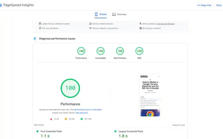Click the Diagnose performance issues icon
This screenshot has width=223, height=139.
pyautogui.click(x=35, y=39)
